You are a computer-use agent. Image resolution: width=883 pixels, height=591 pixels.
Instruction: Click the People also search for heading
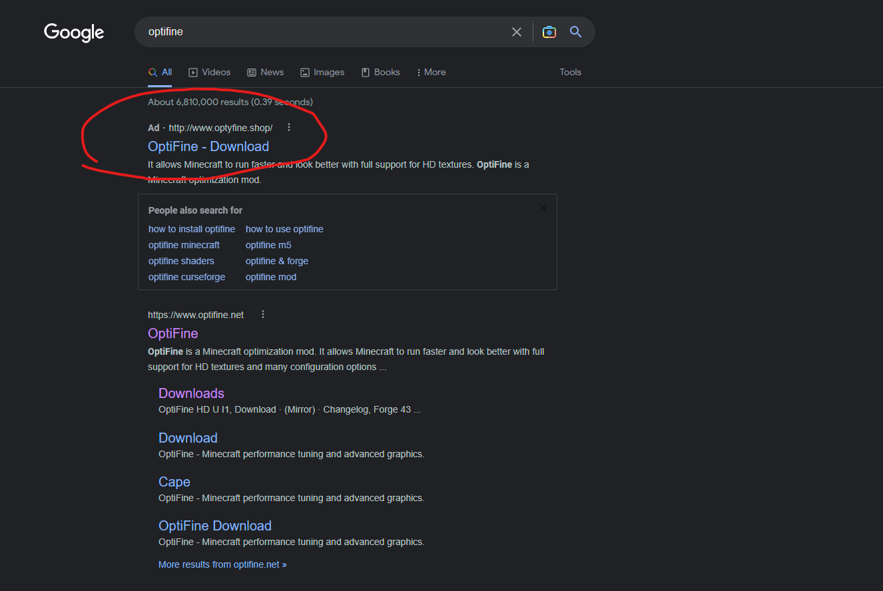point(195,210)
